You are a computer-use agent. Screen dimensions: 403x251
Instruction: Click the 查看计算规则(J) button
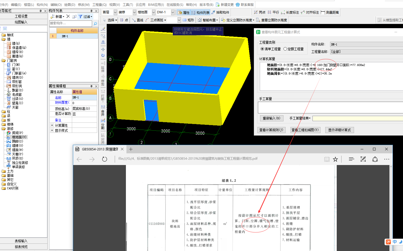(271, 130)
